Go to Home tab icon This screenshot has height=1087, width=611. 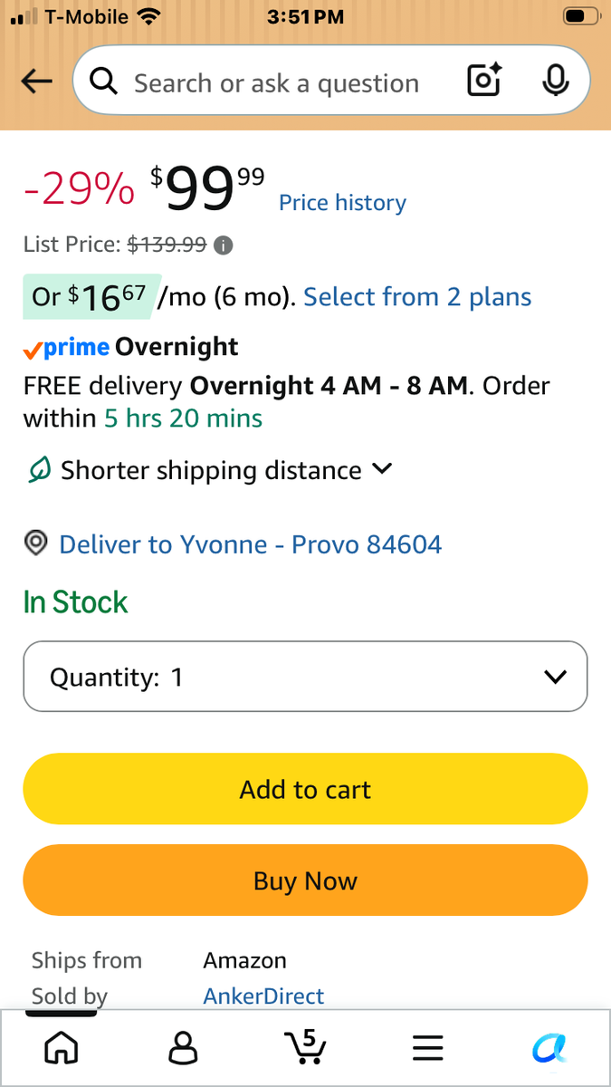coord(62,1048)
